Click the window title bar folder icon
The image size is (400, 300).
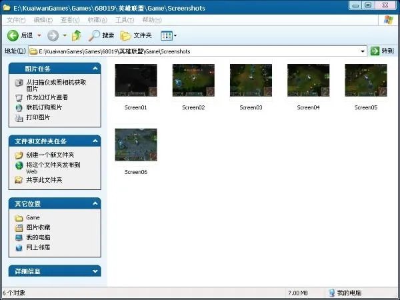[x=7, y=7]
